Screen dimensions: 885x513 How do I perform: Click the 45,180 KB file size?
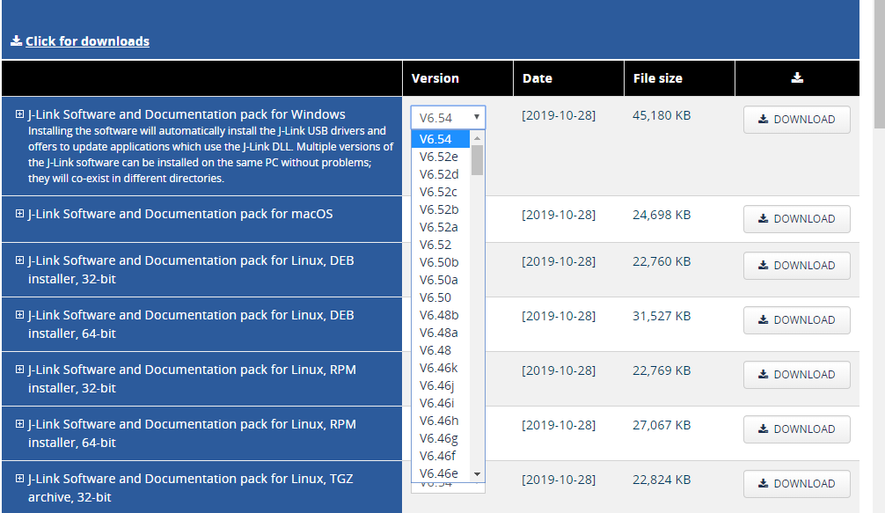coord(662,115)
